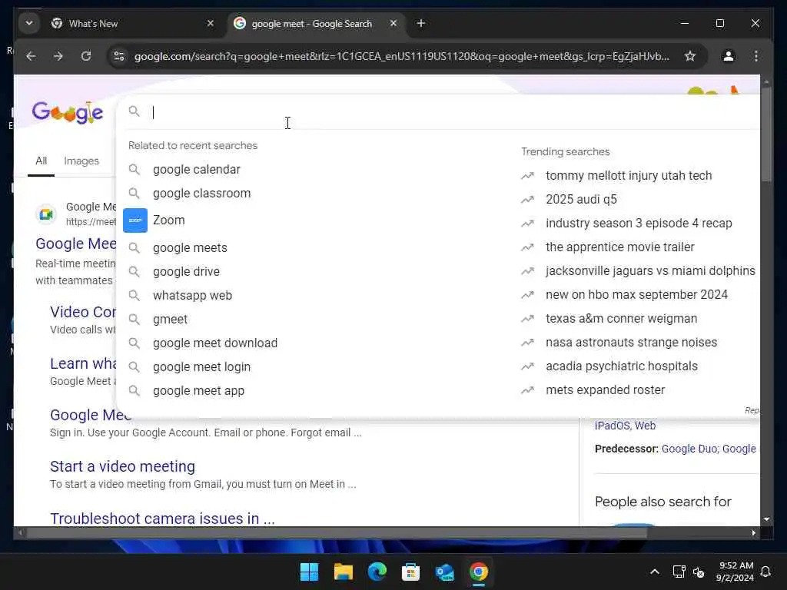Open File Explorer from taskbar
This screenshot has height=590, width=787.
pyautogui.click(x=344, y=572)
